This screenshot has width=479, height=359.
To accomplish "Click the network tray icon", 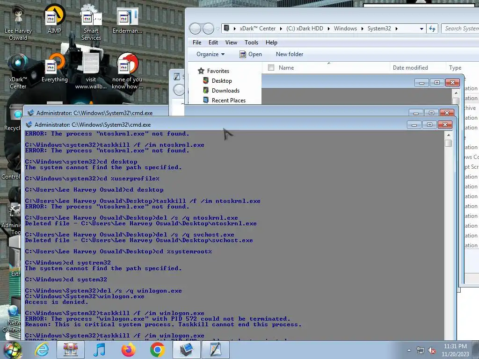I will [421, 350].
